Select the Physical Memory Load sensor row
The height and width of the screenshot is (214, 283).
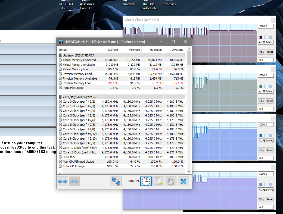coord(77,83)
